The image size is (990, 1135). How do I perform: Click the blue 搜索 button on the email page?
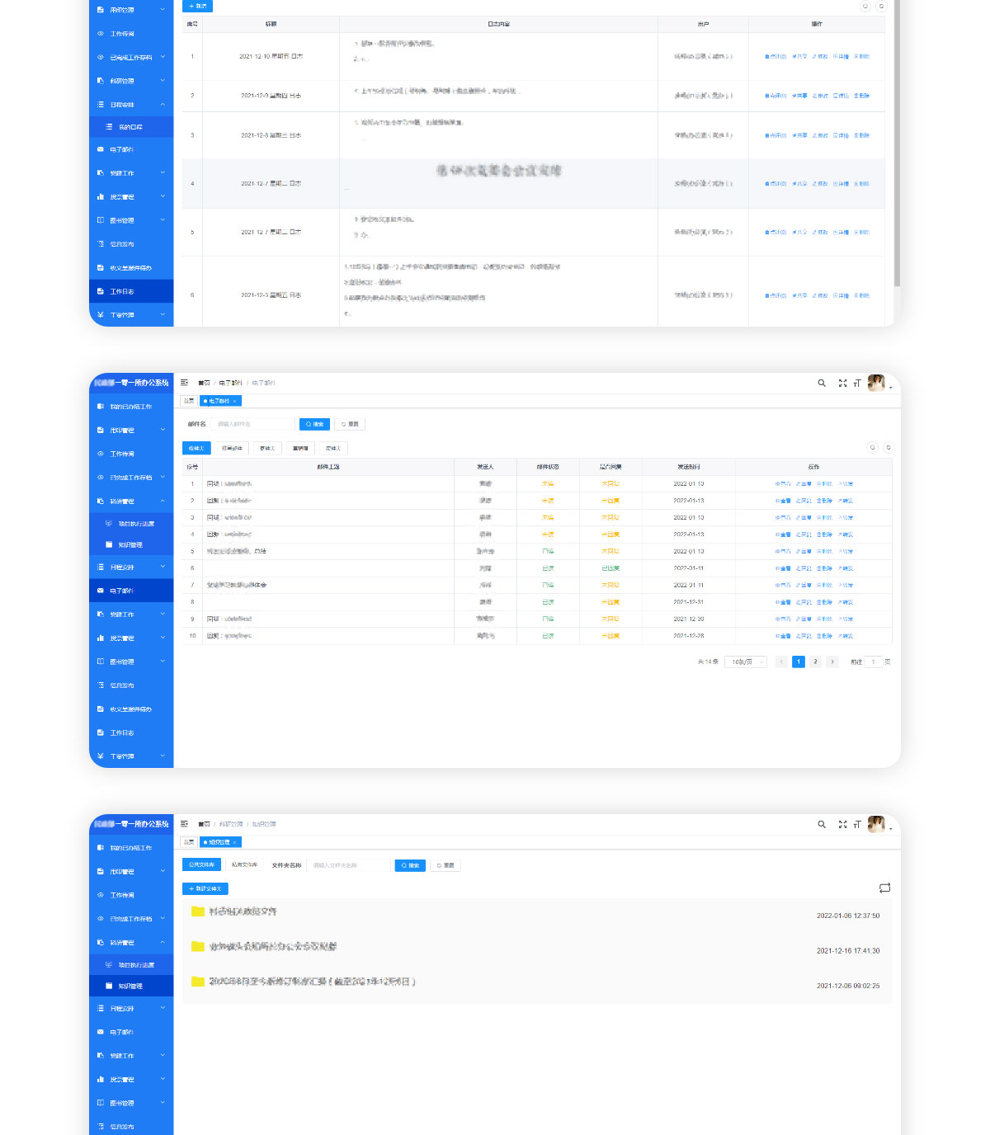(314, 424)
